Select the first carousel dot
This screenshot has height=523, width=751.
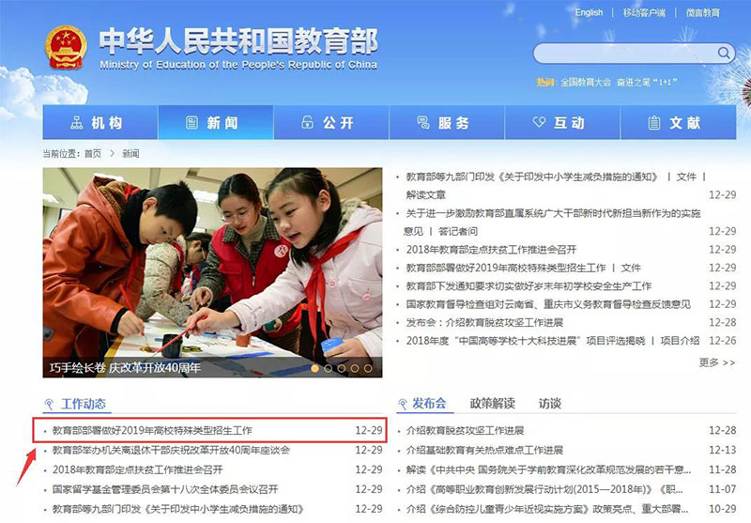[314, 368]
